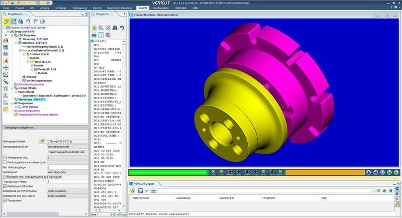Screen dimensions: 402x218
Task: Play the simulation to end
Action: tap(396, 173)
